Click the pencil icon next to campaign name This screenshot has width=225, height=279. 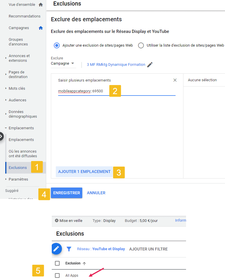coord(150,65)
